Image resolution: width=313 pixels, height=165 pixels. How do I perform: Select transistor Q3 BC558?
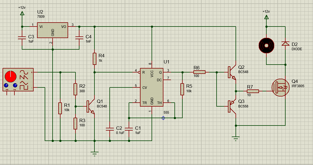232,106
